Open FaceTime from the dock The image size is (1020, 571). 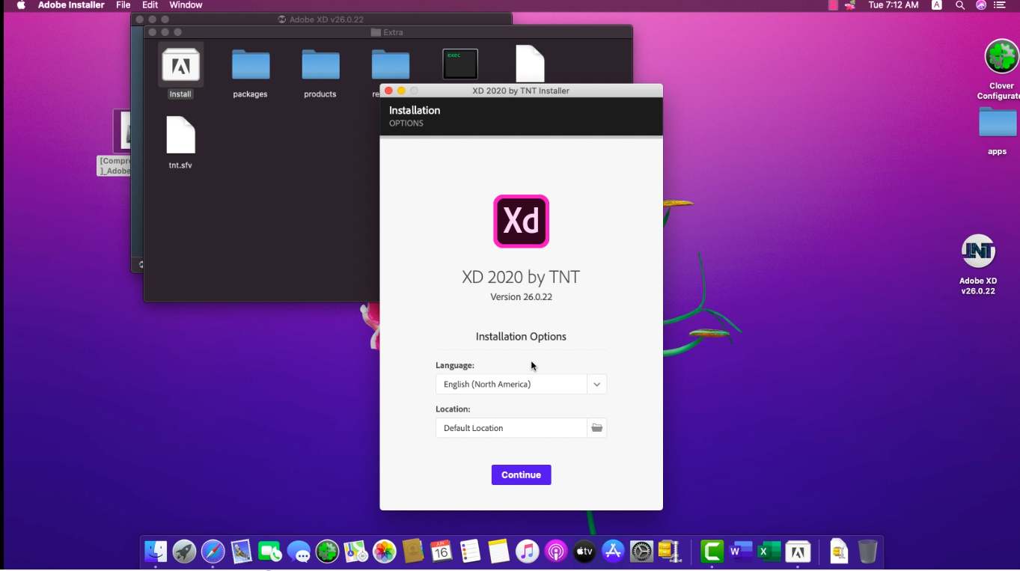tap(269, 552)
